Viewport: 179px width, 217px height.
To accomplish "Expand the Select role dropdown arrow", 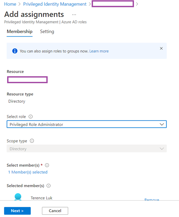I will [162, 124].
